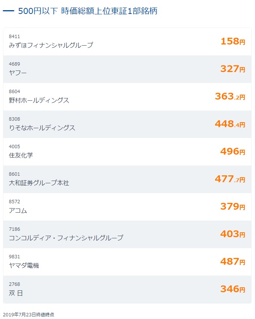Click stock code 8411
255x319 pixels.
pos(14,37)
